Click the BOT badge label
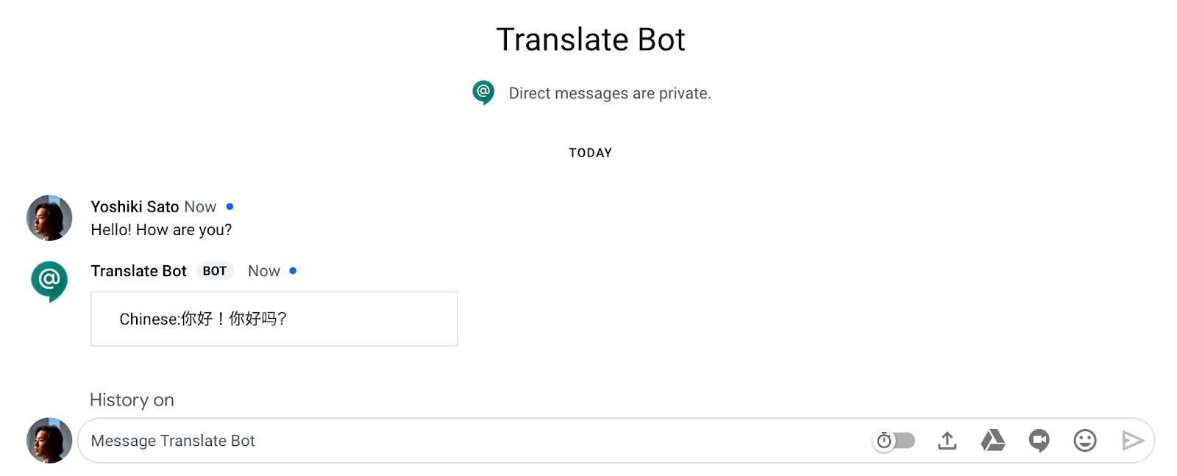This screenshot has height=476, width=1177. pos(215,271)
